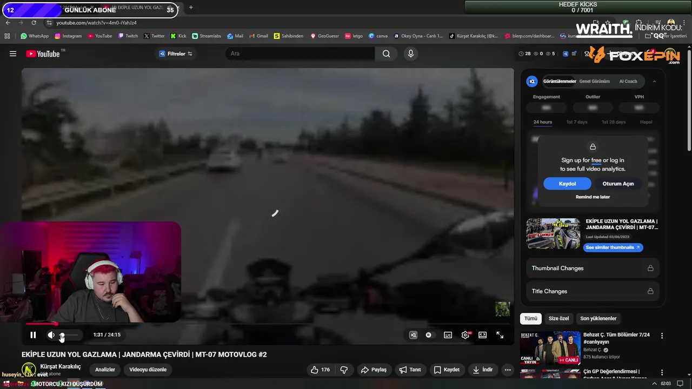This screenshot has width=692, height=389.
Task: Open the WhatsApp bookmark
Action: pyautogui.click(x=35, y=36)
